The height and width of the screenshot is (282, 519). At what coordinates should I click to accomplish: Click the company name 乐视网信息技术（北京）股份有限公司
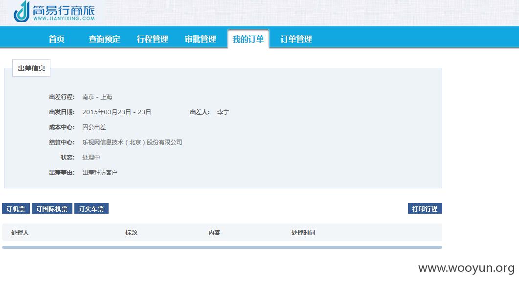[x=133, y=142]
